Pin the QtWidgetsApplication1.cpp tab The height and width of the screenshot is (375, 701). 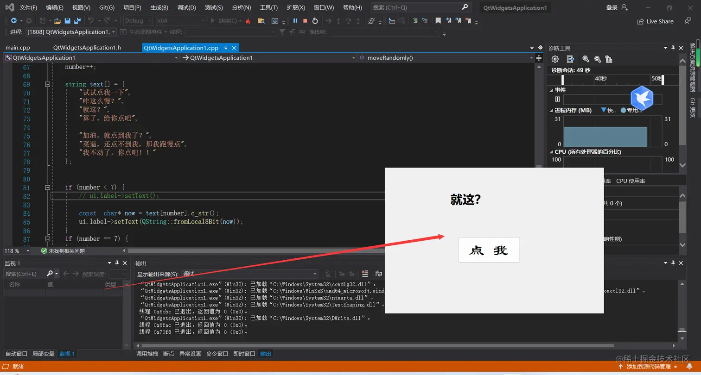click(226, 48)
